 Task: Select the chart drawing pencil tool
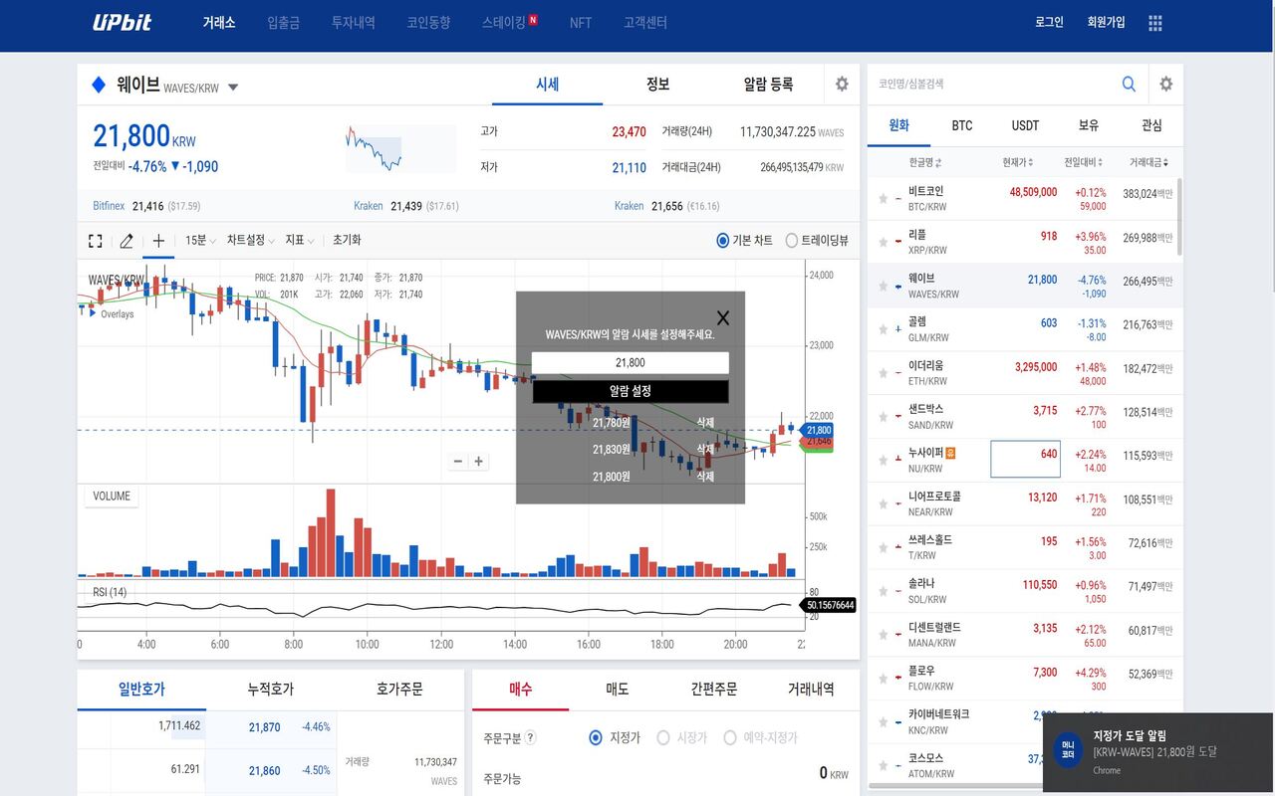point(127,241)
